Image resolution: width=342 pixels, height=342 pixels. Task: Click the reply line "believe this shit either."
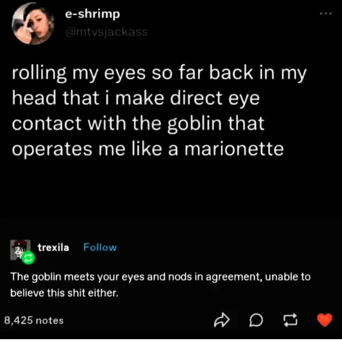(64, 292)
